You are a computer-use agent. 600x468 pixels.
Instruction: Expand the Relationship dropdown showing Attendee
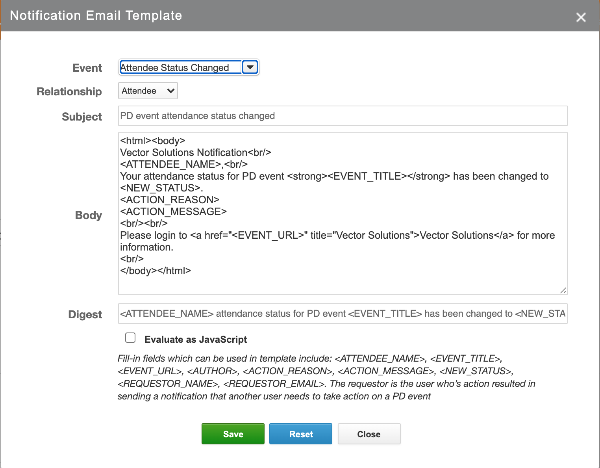click(148, 91)
